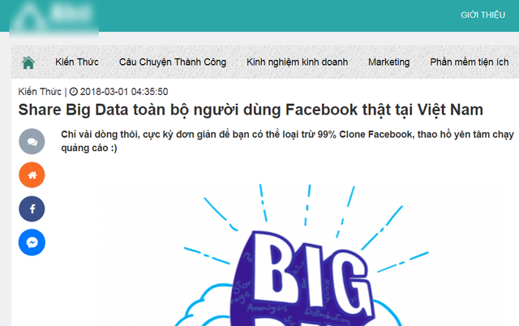
Task: Send article via Messenger icon
Action: tap(32, 242)
